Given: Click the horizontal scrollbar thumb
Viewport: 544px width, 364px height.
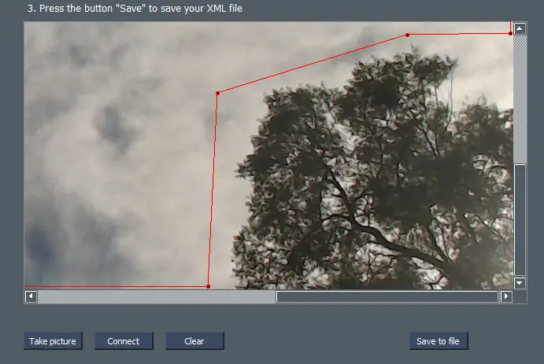Looking at the screenshot, I should [387, 296].
